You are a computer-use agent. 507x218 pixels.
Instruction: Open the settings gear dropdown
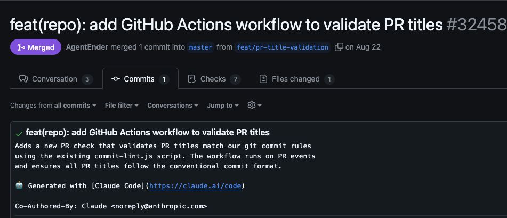point(254,105)
